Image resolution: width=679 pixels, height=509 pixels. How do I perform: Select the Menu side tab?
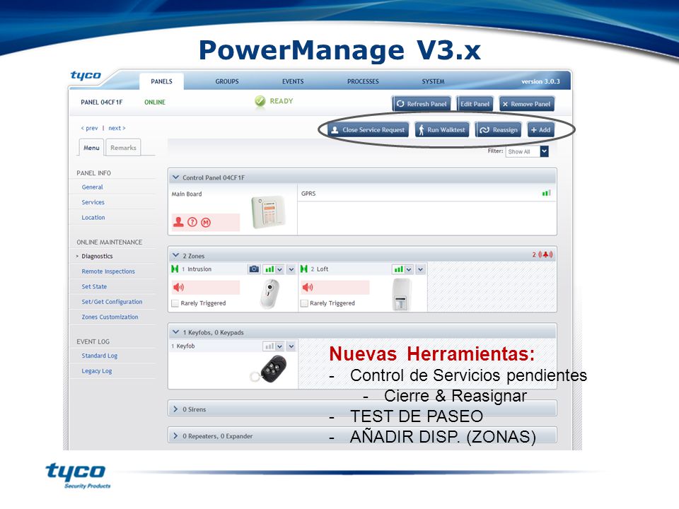pos(91,148)
